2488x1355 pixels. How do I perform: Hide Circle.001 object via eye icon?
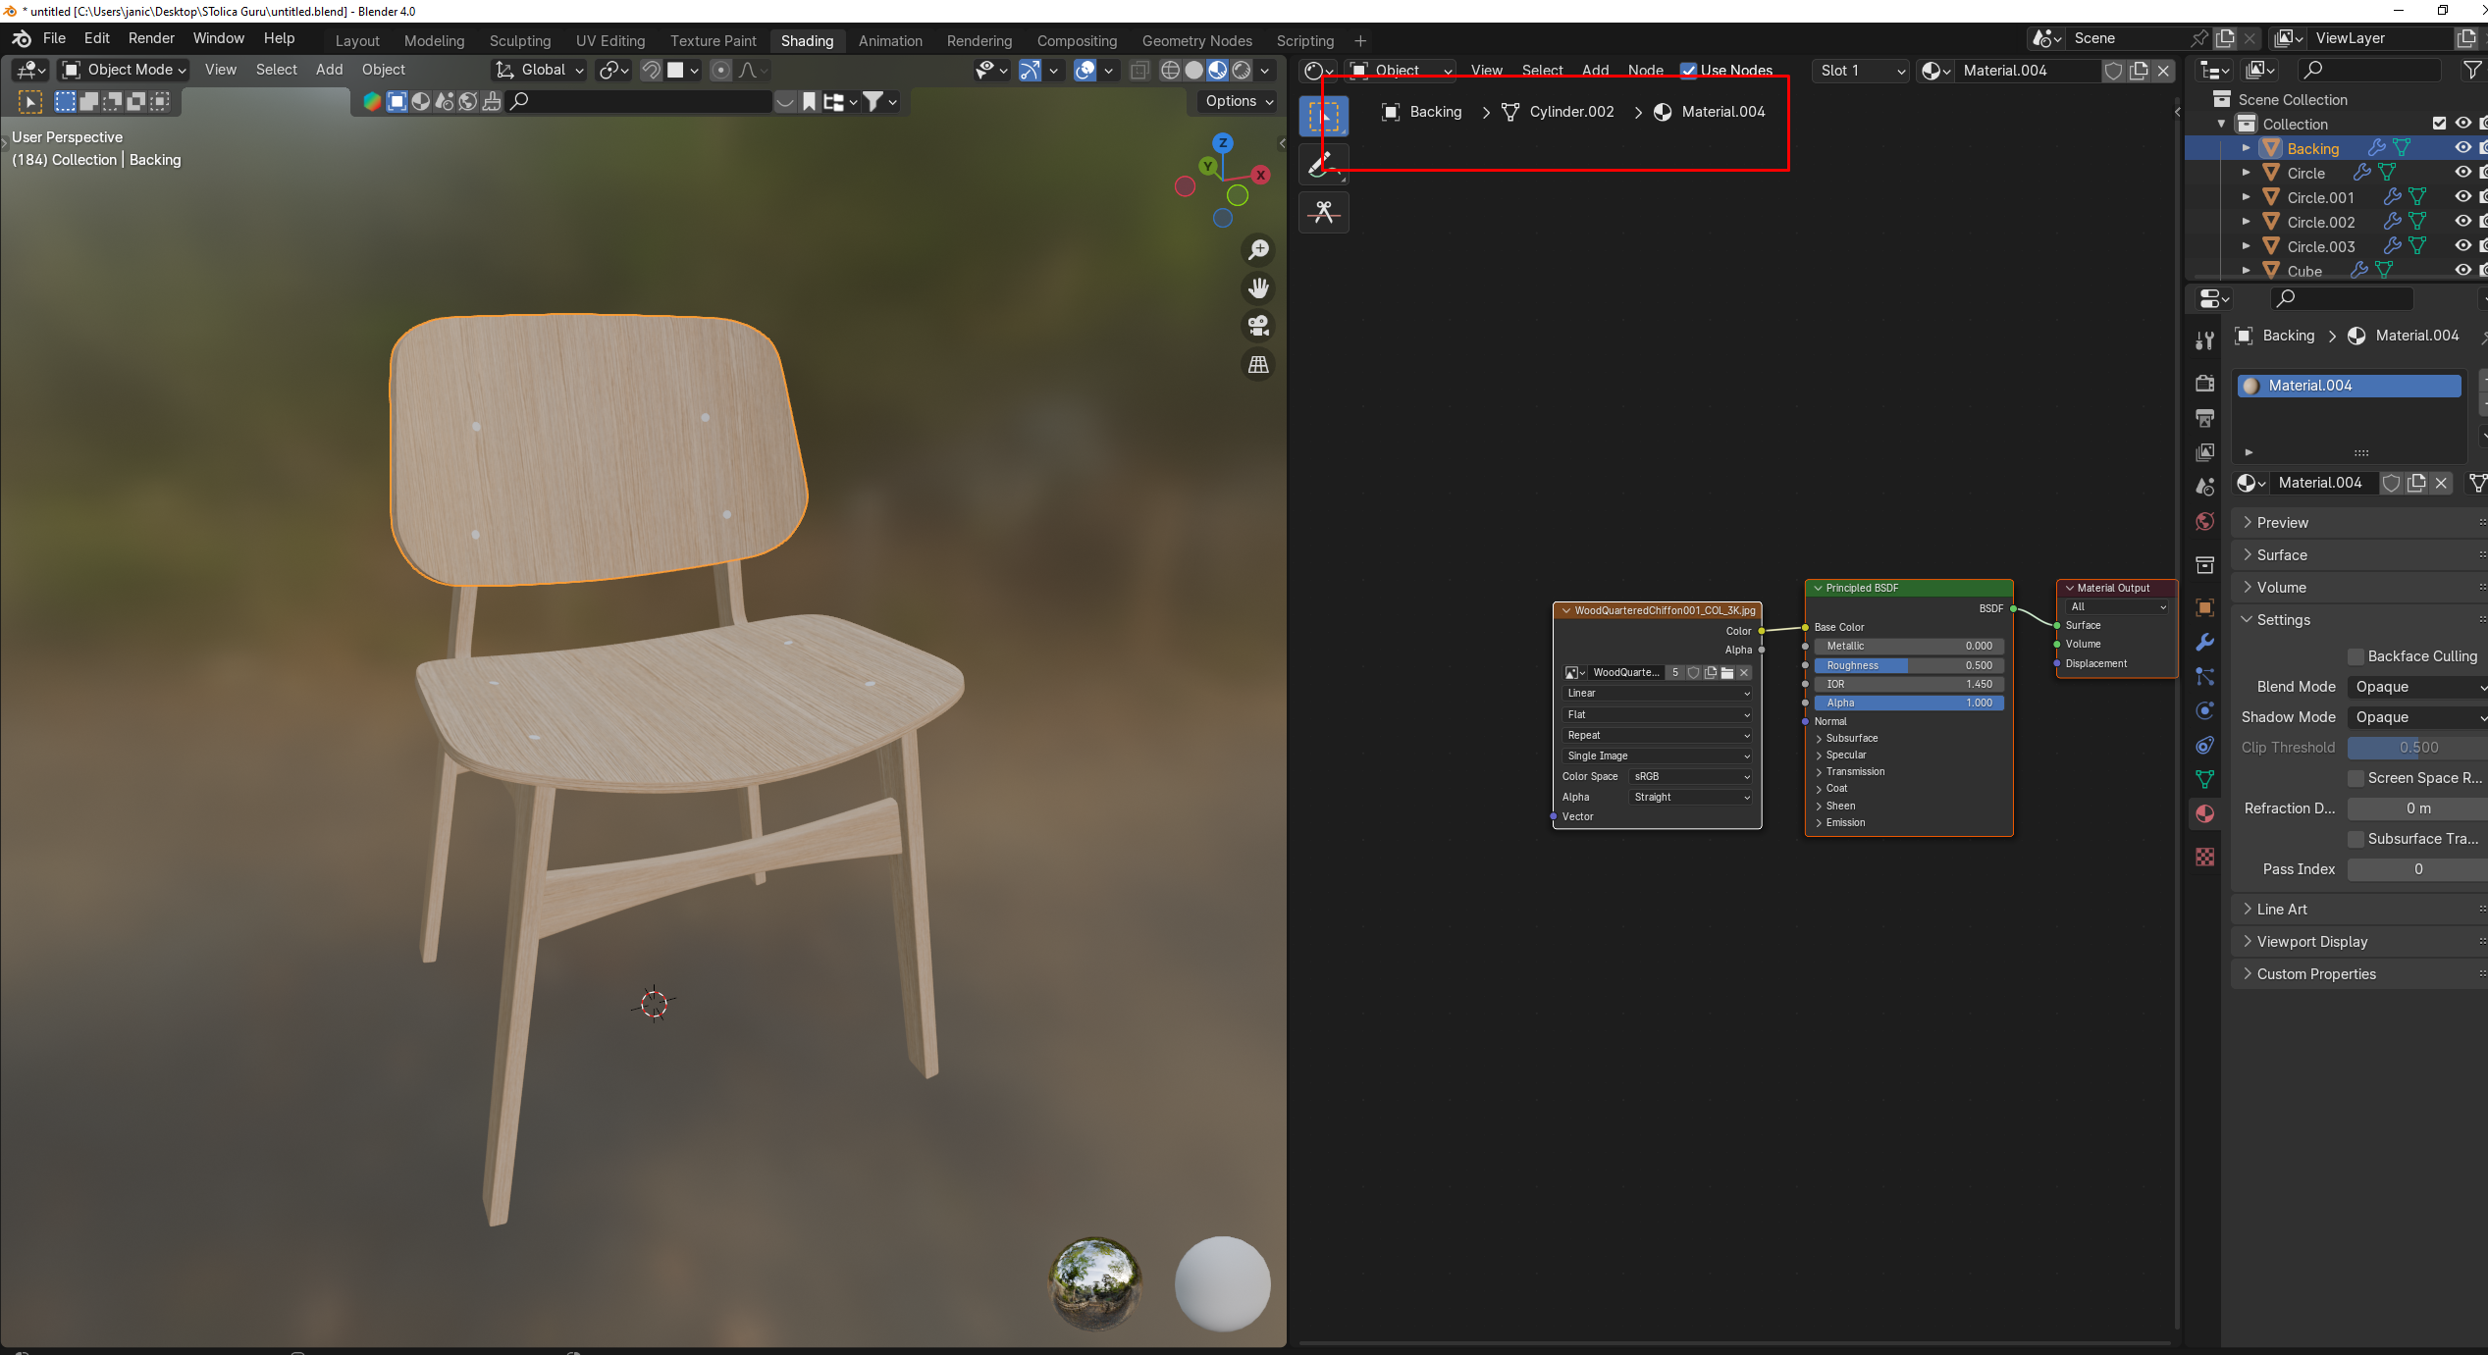pyautogui.click(x=2462, y=197)
